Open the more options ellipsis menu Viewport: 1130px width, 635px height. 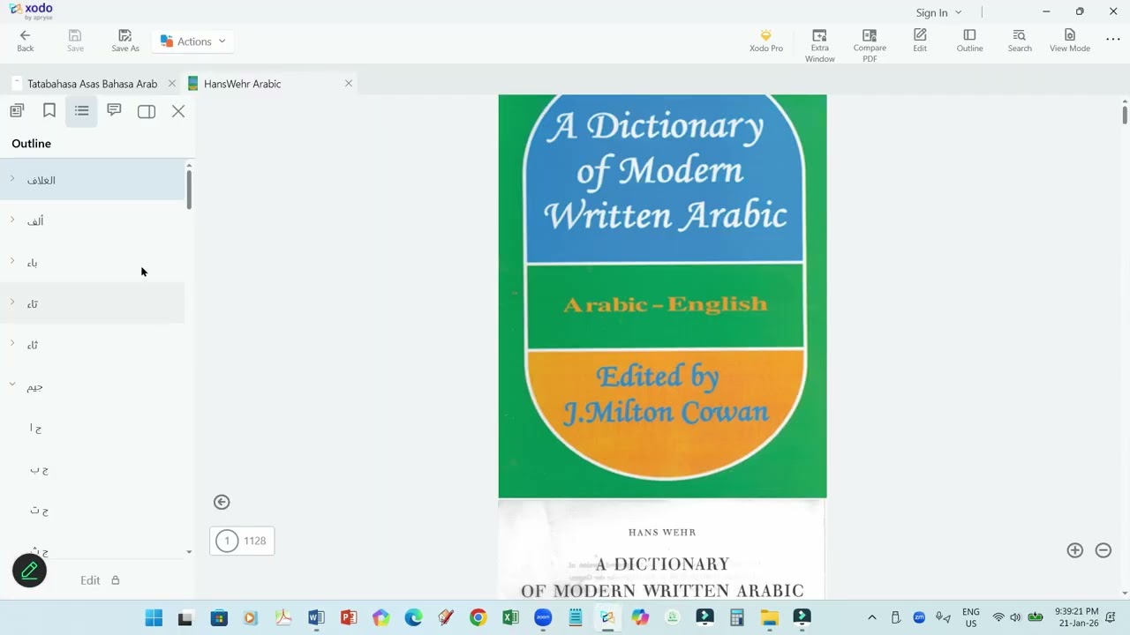(1113, 40)
